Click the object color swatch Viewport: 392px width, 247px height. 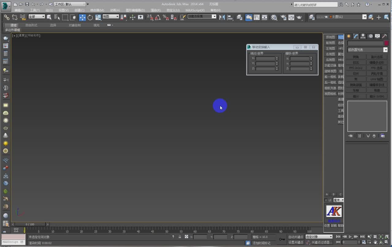pos(386,43)
